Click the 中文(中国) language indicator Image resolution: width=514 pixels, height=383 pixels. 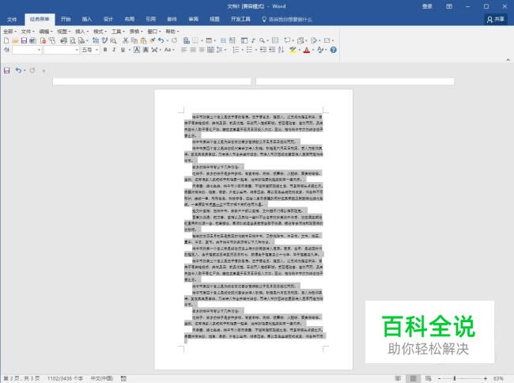102,378
